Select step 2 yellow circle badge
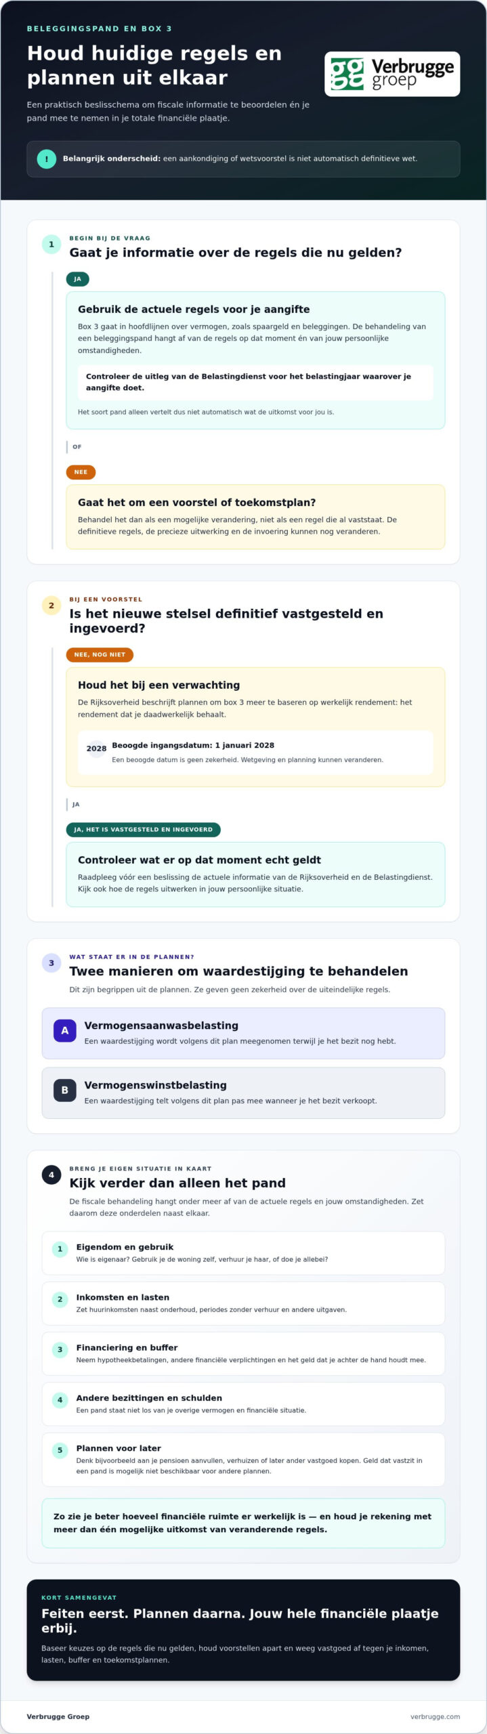 [x=51, y=606]
